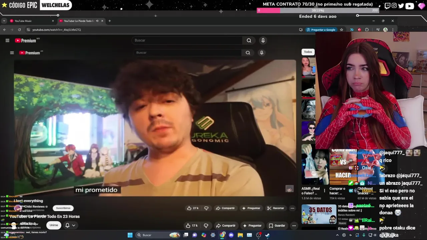Open Chrome profile avatar
The image size is (427, 240).
coord(385,30)
